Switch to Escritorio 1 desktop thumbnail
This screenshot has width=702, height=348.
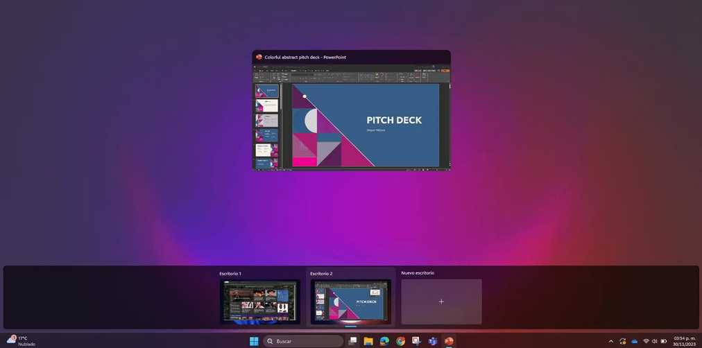(x=260, y=301)
